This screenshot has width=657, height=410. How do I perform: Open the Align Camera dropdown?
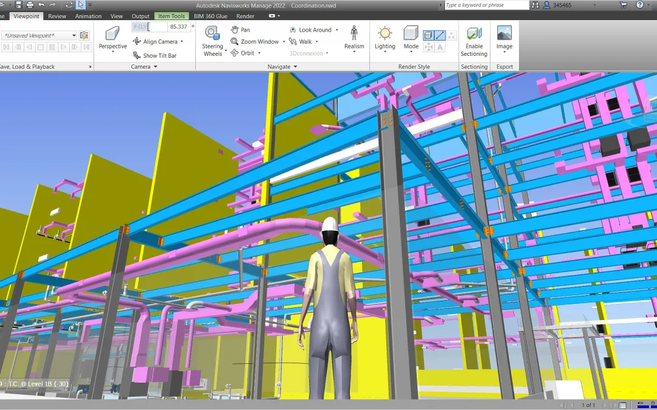click(158, 41)
